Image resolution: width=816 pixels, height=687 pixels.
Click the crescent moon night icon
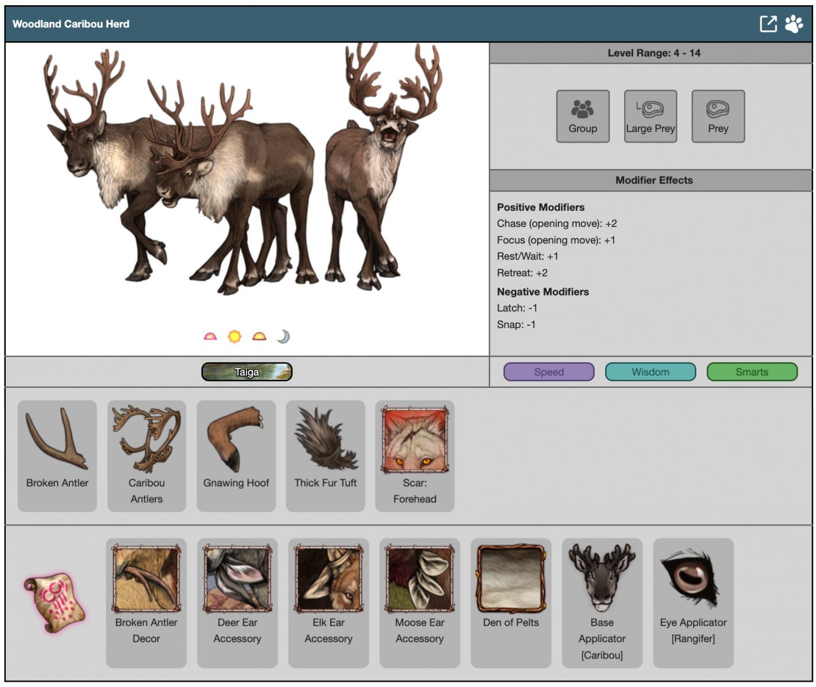click(x=283, y=336)
